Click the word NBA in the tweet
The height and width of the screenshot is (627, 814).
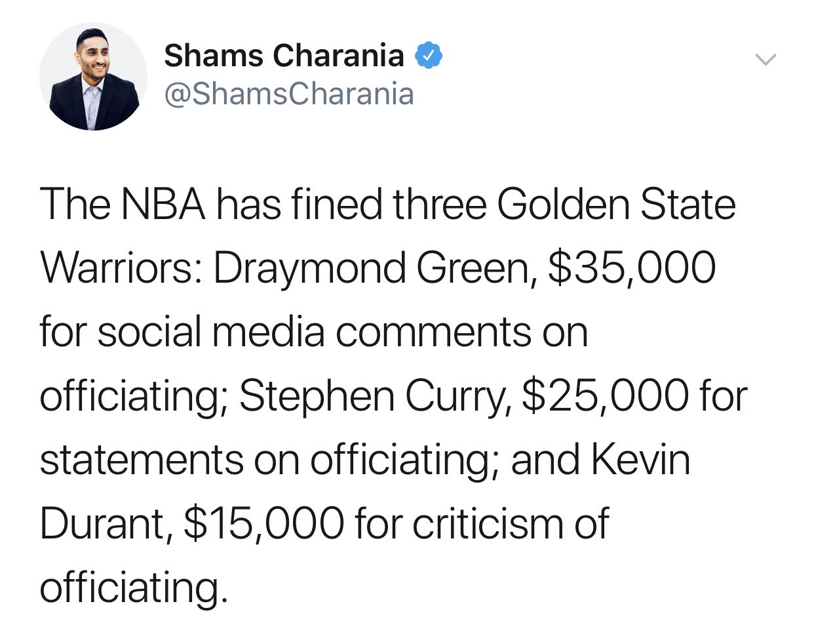click(163, 205)
